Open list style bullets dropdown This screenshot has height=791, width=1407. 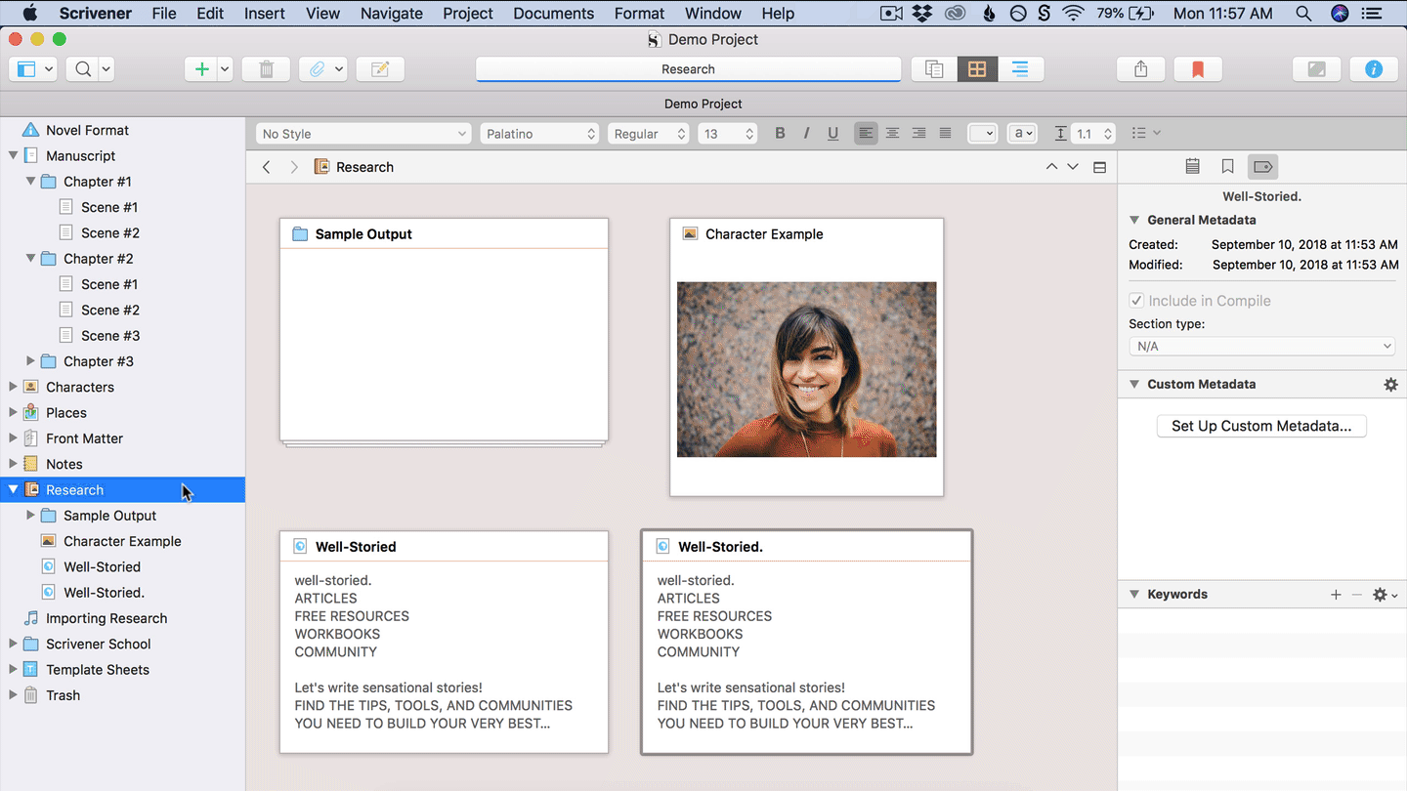(x=1145, y=134)
